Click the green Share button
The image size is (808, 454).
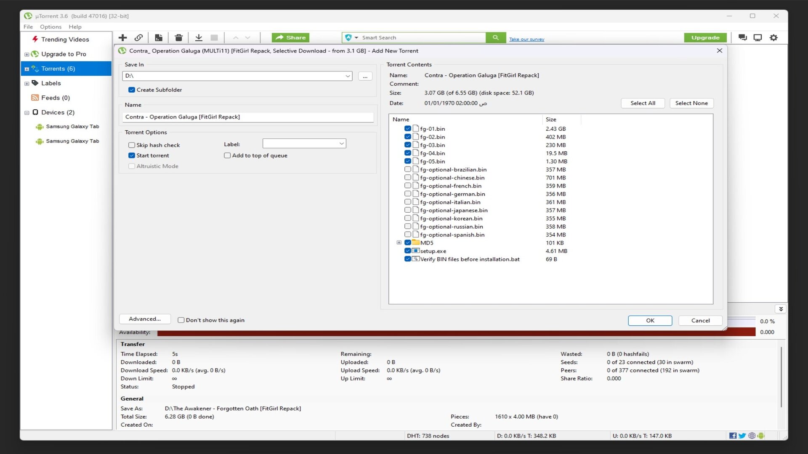pyautogui.click(x=290, y=37)
